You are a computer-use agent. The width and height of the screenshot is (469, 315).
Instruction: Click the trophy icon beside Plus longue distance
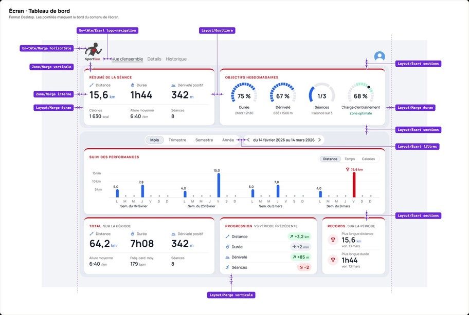333,240
